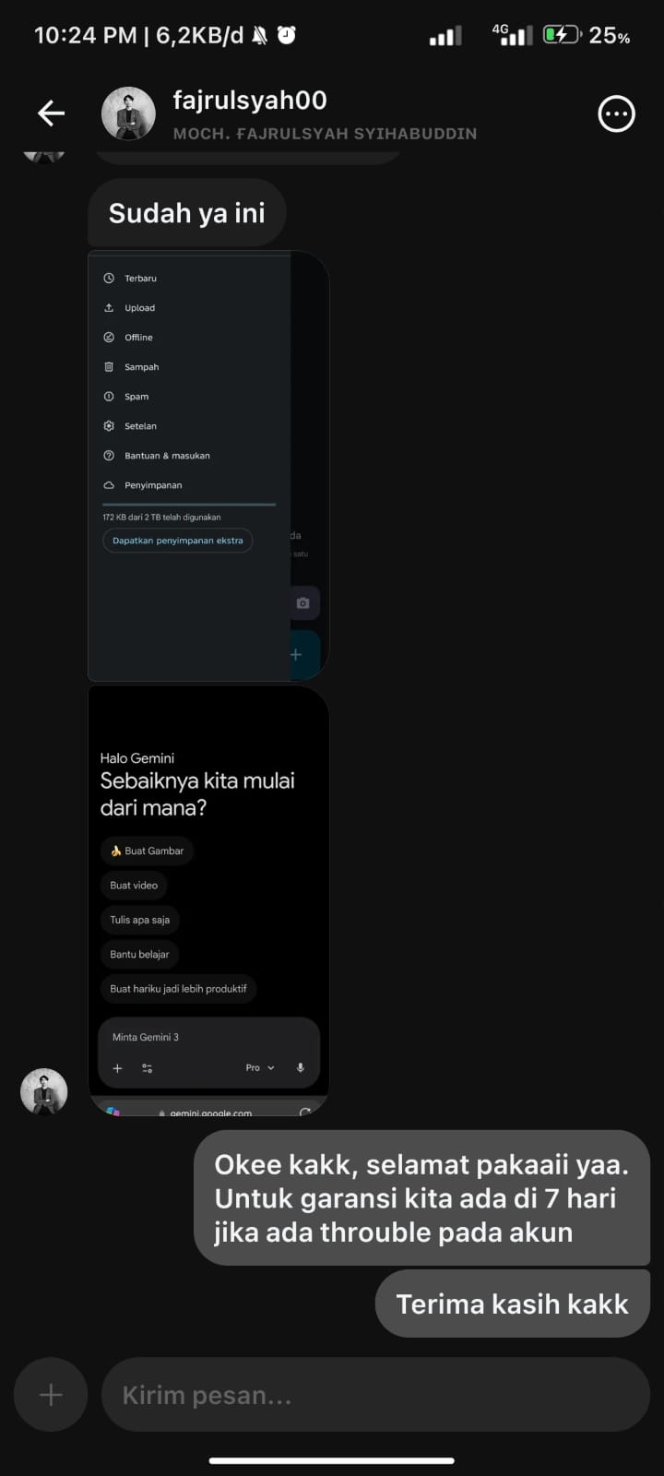
Task: Expand the Pro model selector dropdown
Action: tap(258, 1068)
